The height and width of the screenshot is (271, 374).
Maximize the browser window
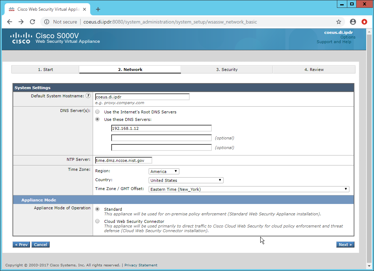coord(352,4)
